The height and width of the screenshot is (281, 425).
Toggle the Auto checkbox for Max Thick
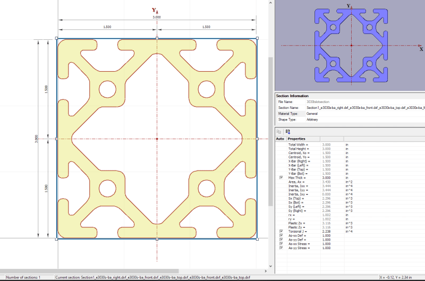click(x=281, y=178)
